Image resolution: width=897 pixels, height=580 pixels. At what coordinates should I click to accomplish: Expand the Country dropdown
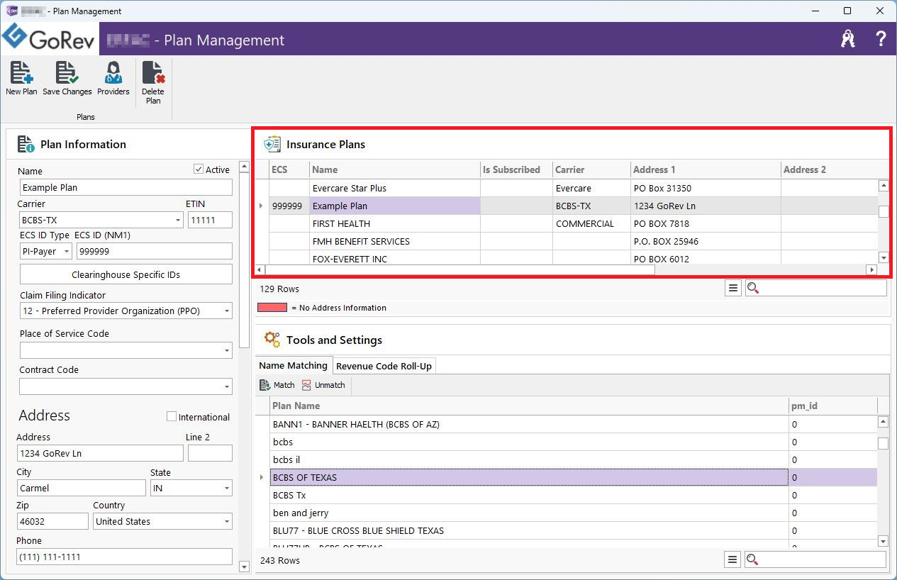pos(227,522)
